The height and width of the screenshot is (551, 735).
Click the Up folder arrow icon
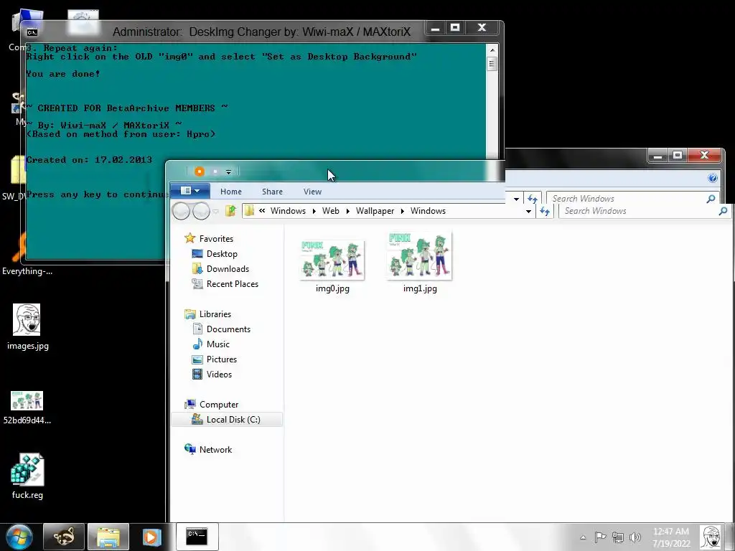(230, 211)
